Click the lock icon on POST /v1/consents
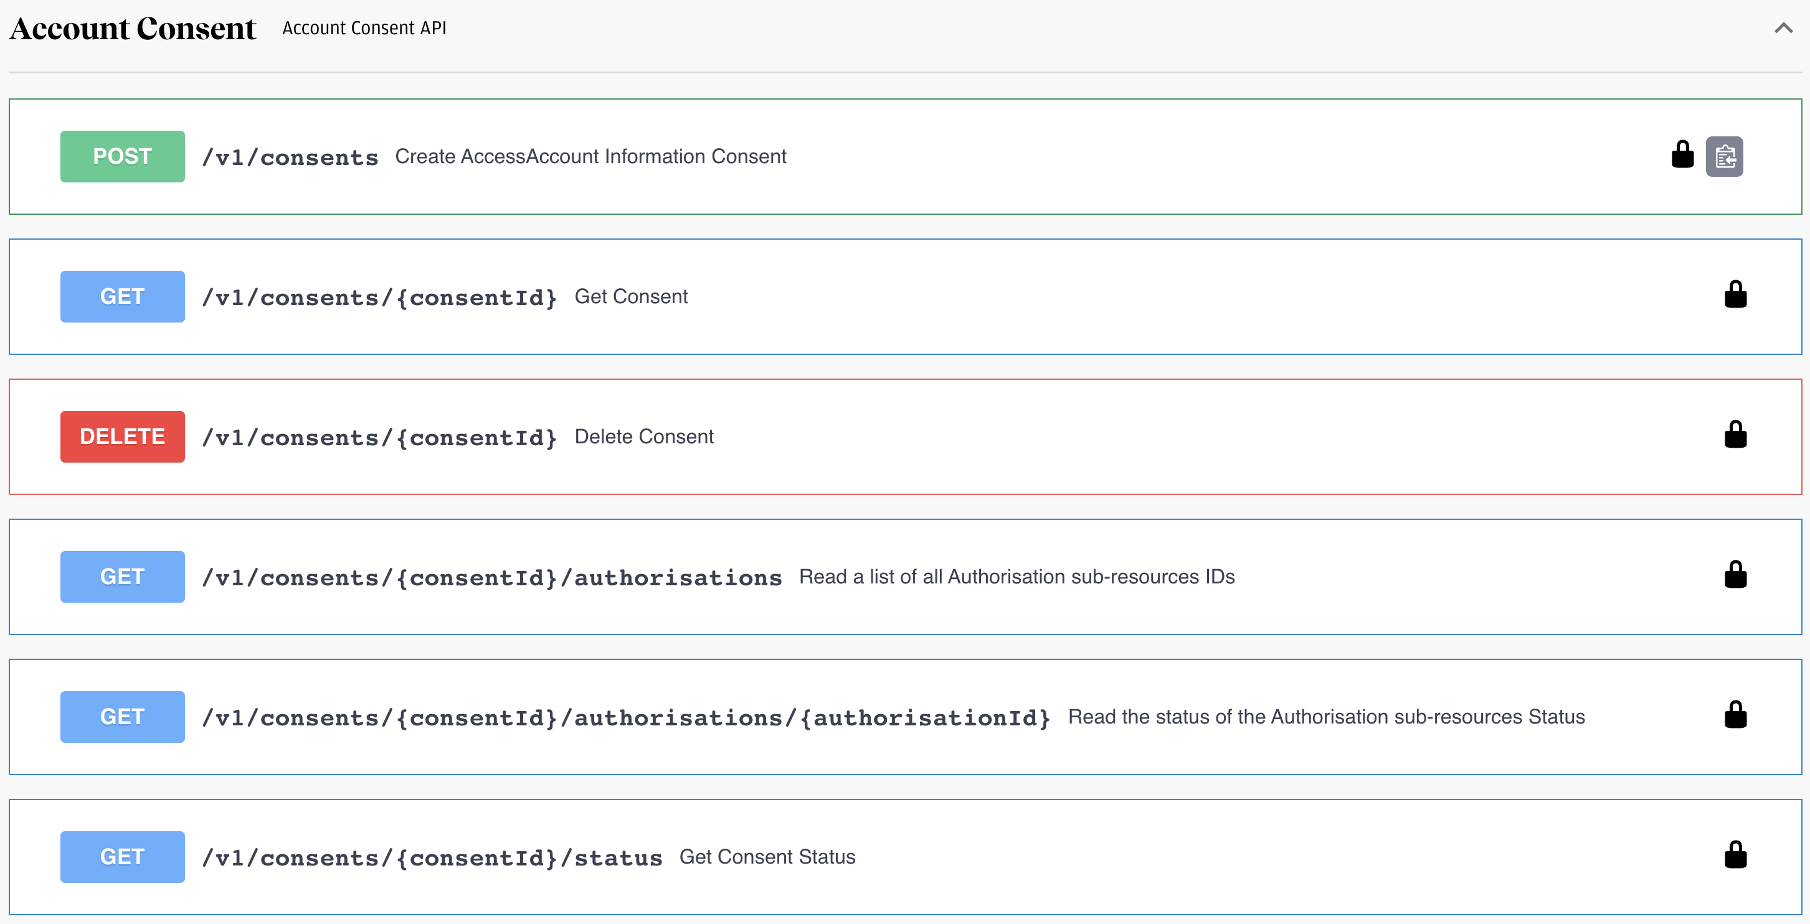The height and width of the screenshot is (924, 1810). point(1682,154)
